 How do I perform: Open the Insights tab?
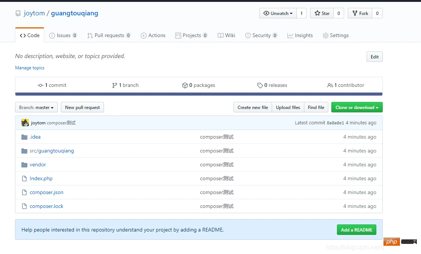[x=300, y=36]
